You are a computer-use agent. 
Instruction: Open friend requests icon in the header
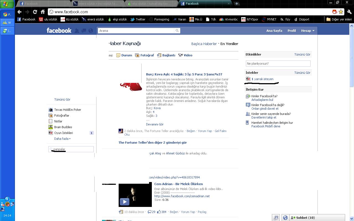click(77, 31)
